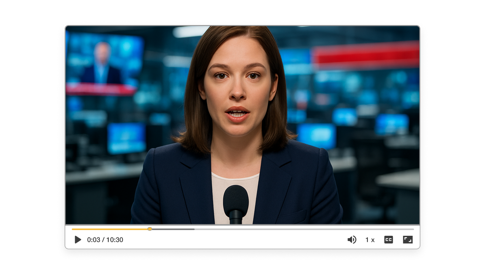Click the fullscreen corner-brackets icon

point(407,239)
